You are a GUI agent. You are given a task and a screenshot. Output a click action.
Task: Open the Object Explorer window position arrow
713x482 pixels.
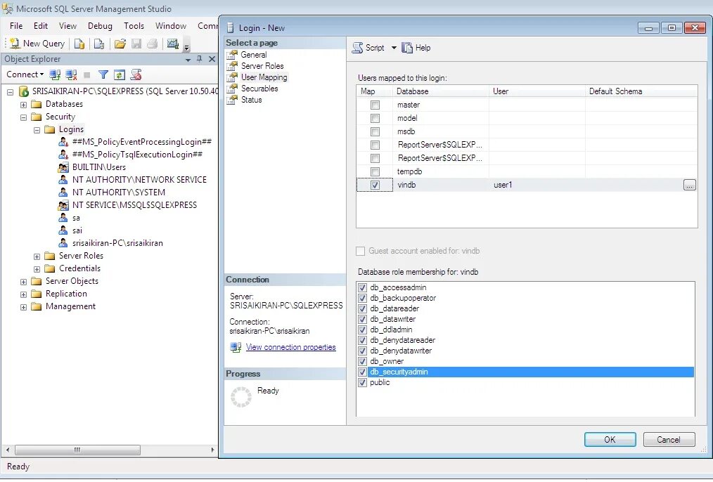pos(188,60)
